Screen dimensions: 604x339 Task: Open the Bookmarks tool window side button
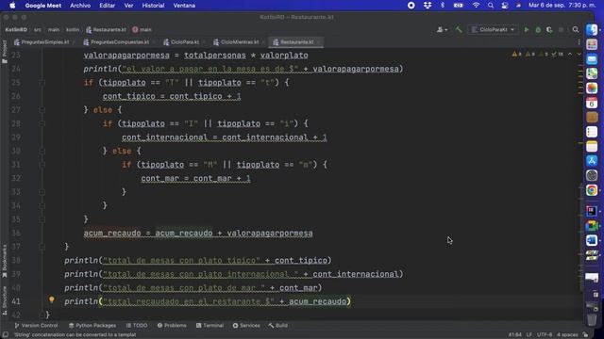[x=5, y=261]
